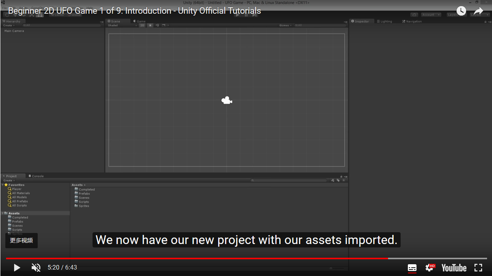492x276 pixels.
Task: Select the All Prefabs saved search
Action: [18, 201]
